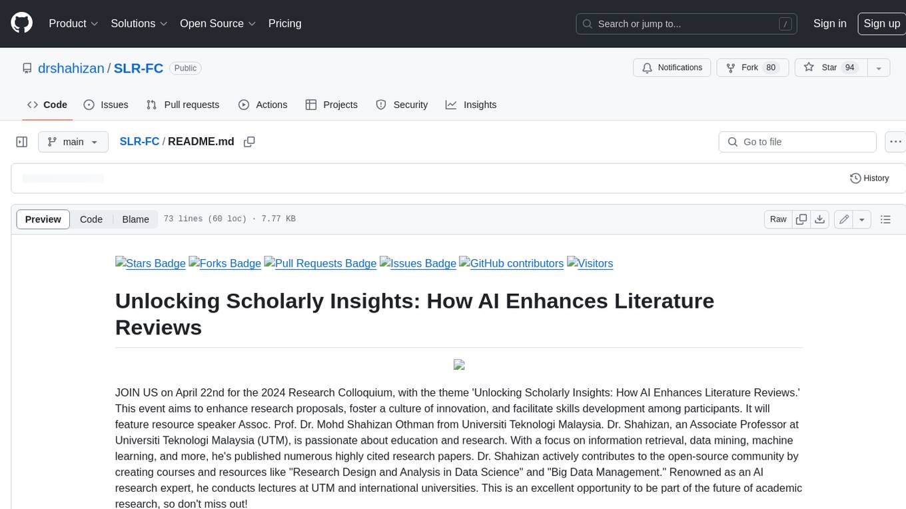Click the star count 94
The width and height of the screenshot is (906, 509).
(849, 68)
